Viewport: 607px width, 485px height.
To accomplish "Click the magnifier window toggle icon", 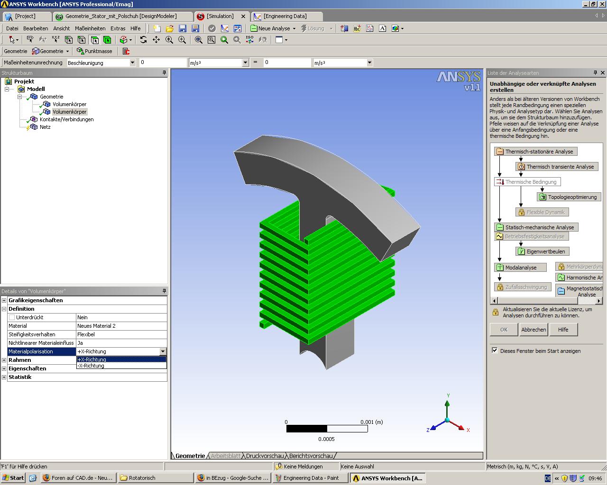I will (212, 40).
